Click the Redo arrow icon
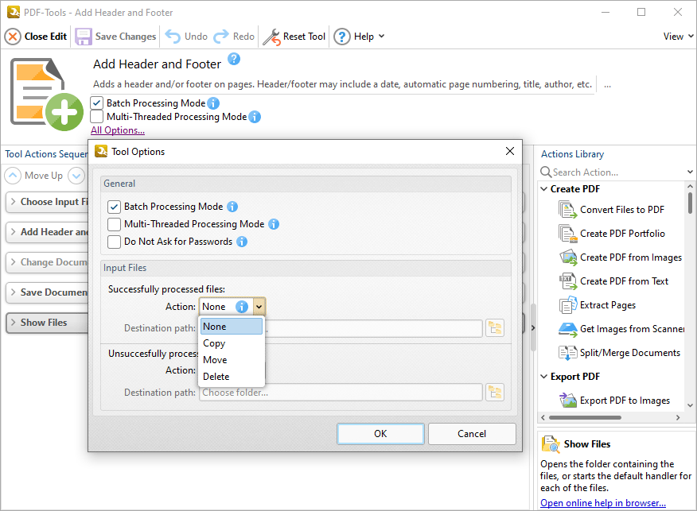697x511 pixels. [221, 37]
